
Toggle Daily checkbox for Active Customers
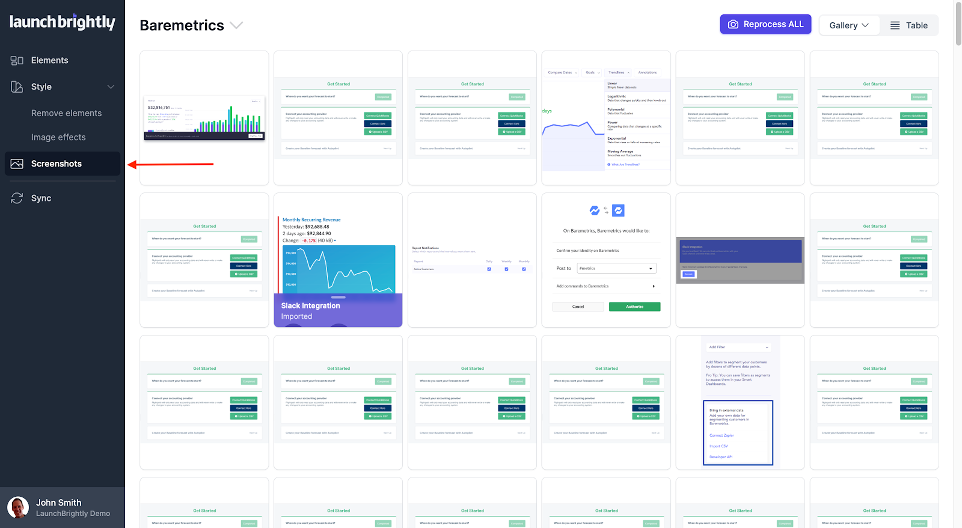489,269
